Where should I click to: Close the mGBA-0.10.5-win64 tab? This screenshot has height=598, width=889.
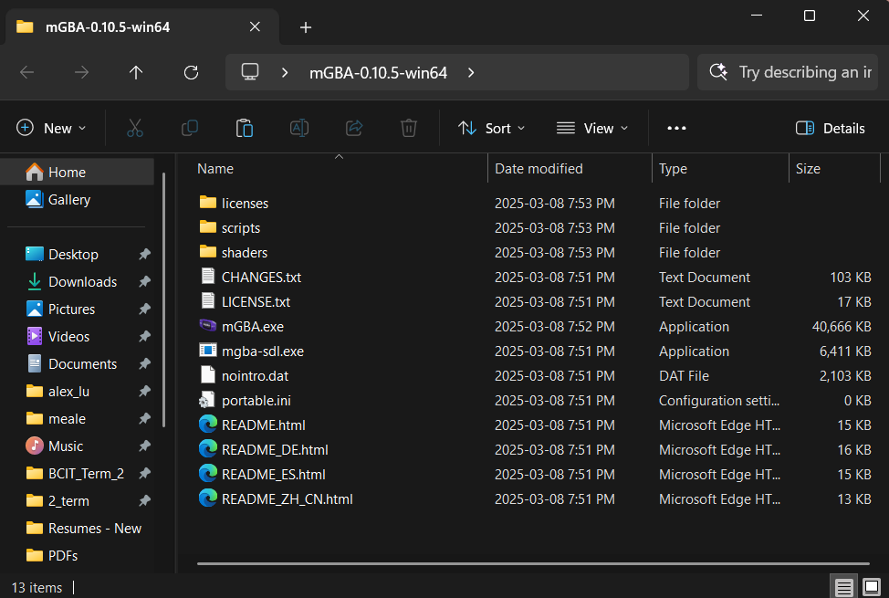pyautogui.click(x=256, y=26)
